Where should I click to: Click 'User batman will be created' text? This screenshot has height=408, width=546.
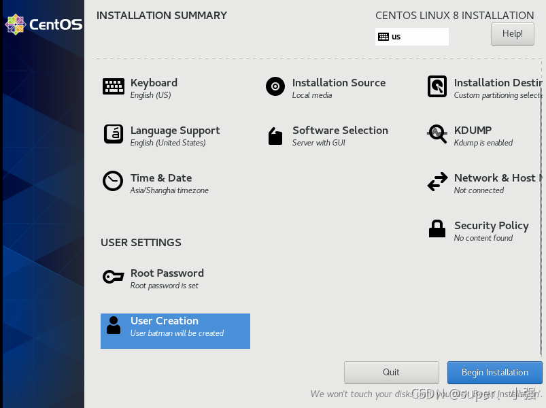(177, 333)
